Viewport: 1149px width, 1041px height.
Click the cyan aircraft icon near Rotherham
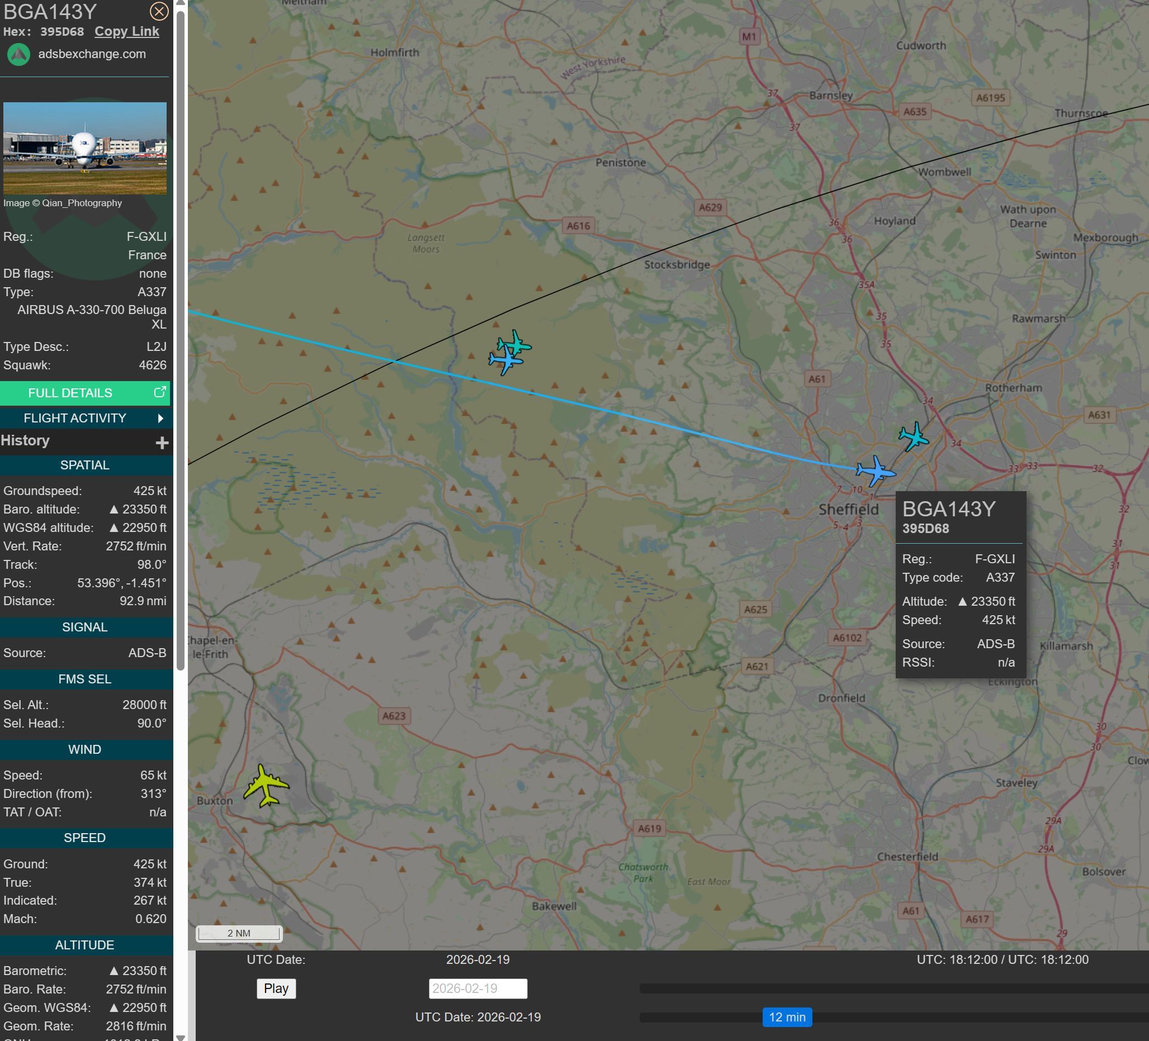click(914, 437)
